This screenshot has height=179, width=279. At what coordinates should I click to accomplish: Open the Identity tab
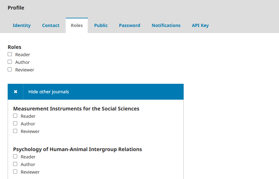click(22, 25)
